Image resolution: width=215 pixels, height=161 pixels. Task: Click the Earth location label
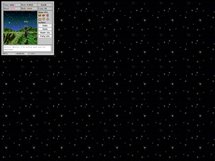coord(44,5)
